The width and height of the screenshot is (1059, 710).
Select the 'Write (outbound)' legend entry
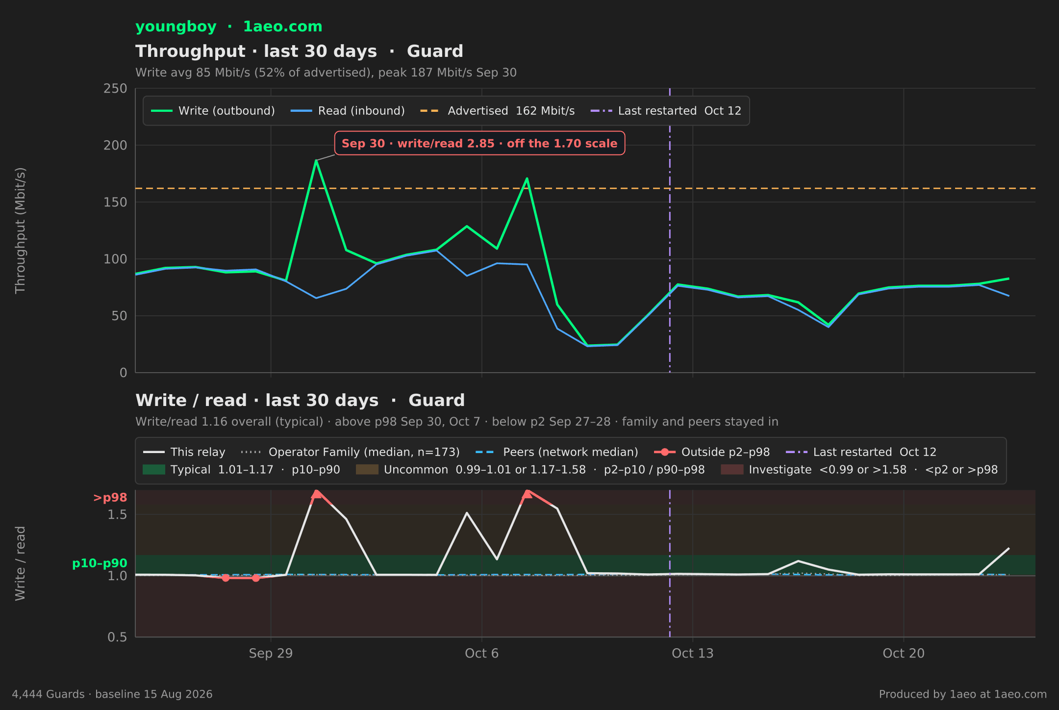pyautogui.click(x=213, y=111)
